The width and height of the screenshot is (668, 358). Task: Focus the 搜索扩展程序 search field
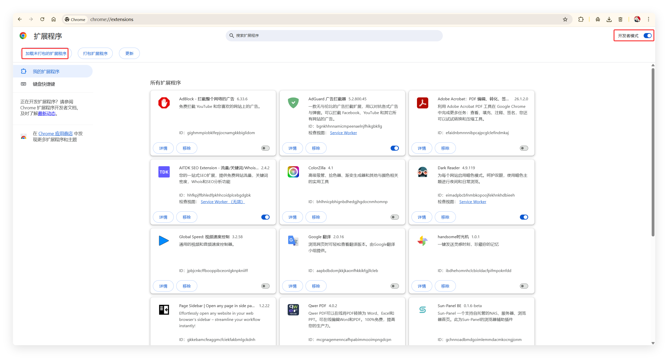[x=334, y=36]
